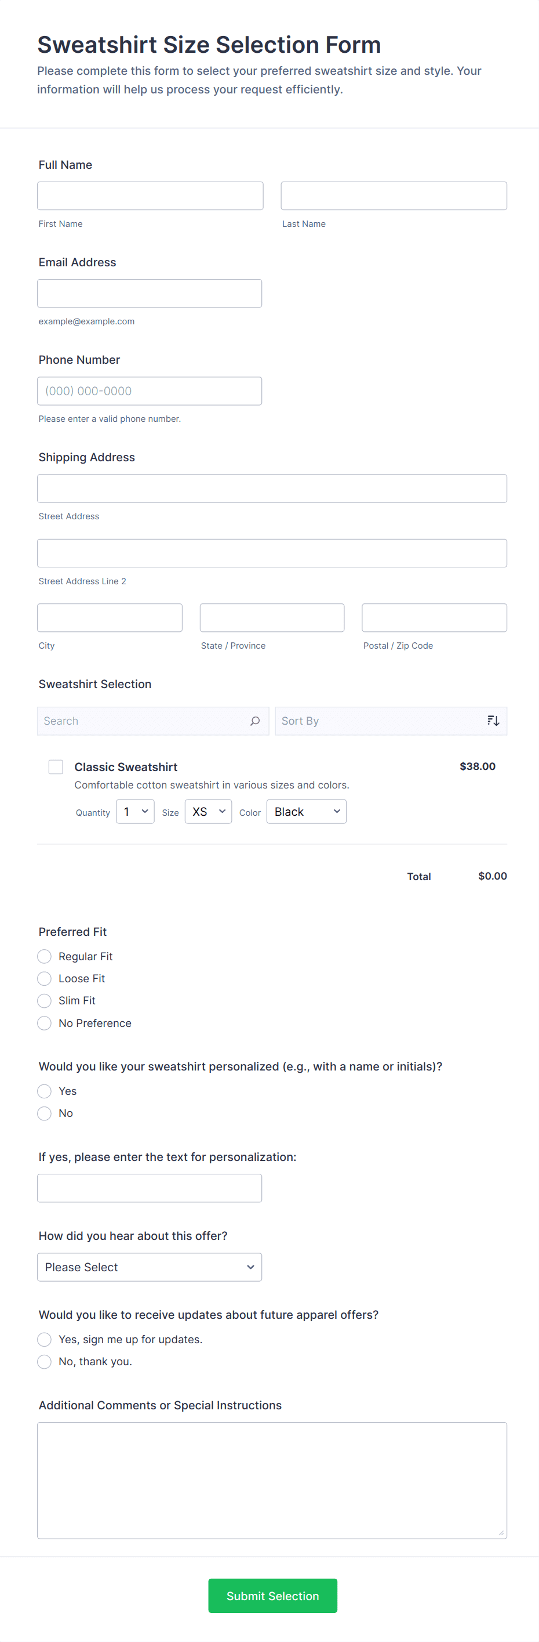Click the Submit Selection button
539x1642 pixels.
click(x=272, y=1596)
